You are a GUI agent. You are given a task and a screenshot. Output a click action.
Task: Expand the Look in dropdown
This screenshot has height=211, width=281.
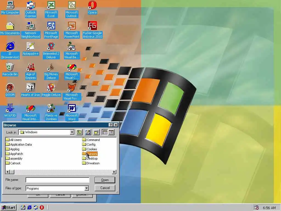coord(72,132)
